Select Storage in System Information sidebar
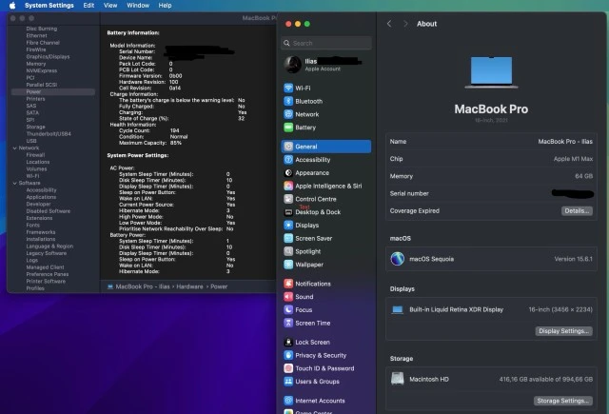The height and width of the screenshot is (414, 609). [x=36, y=127]
